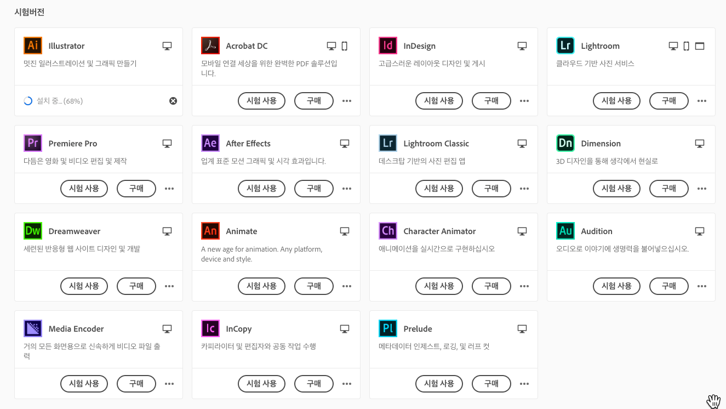
Task: Open more options for After Effects
Action: (347, 189)
